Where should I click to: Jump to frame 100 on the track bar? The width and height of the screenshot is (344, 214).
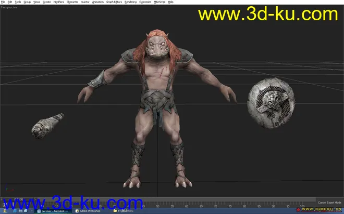pos(302,206)
